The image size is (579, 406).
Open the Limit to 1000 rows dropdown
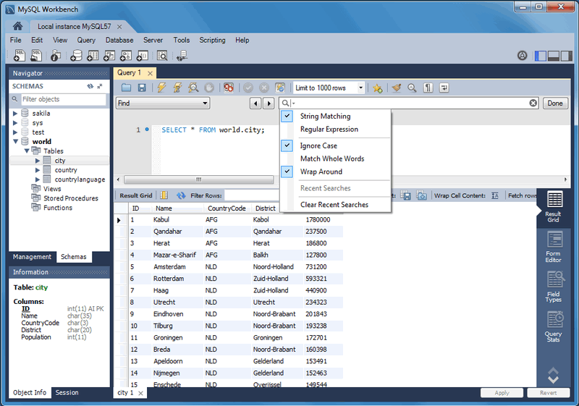tap(329, 88)
